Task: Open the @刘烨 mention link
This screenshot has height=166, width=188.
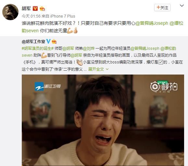Action: pos(89,48)
